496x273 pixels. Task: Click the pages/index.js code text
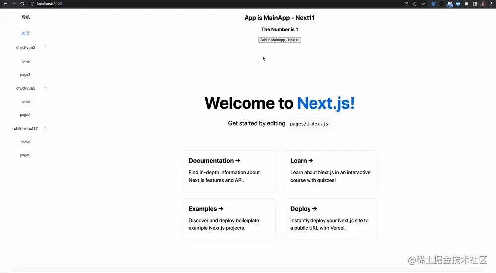coord(309,124)
